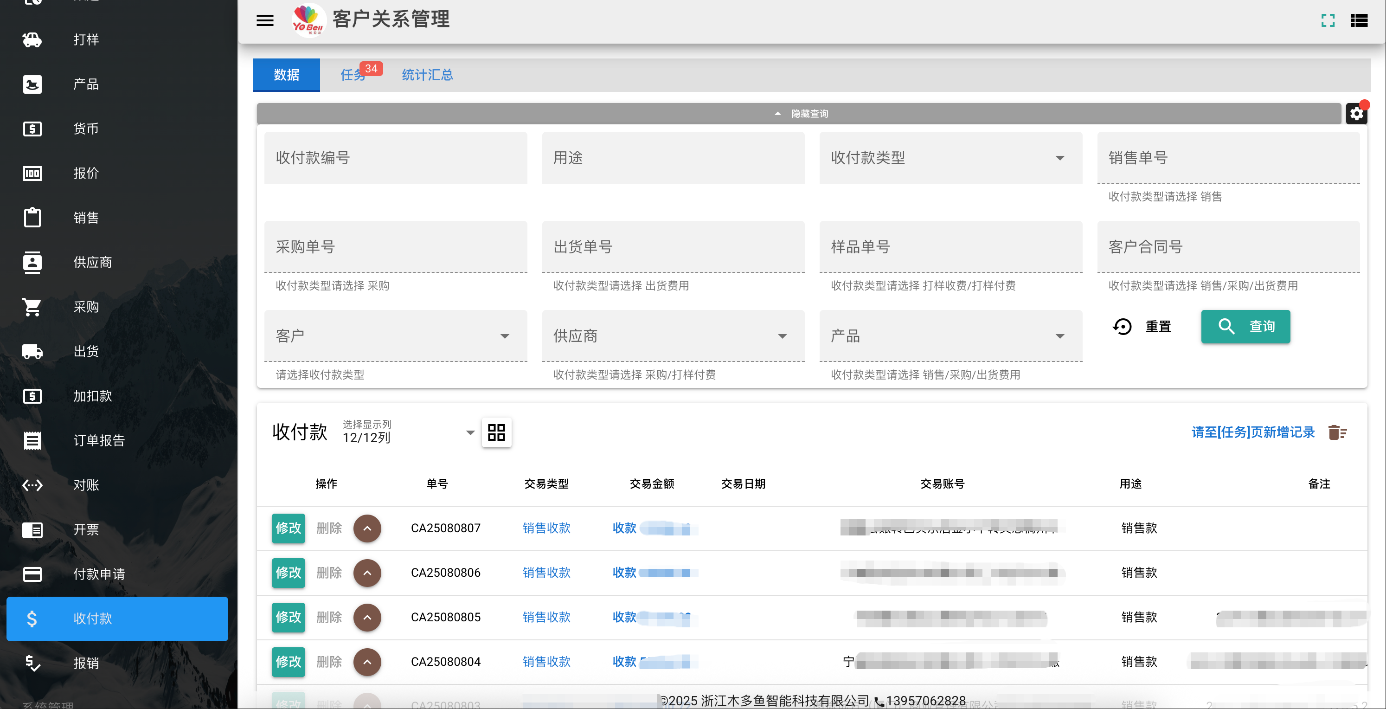Open 采购 shopping cart in sidebar
The width and height of the screenshot is (1386, 709).
[32, 307]
